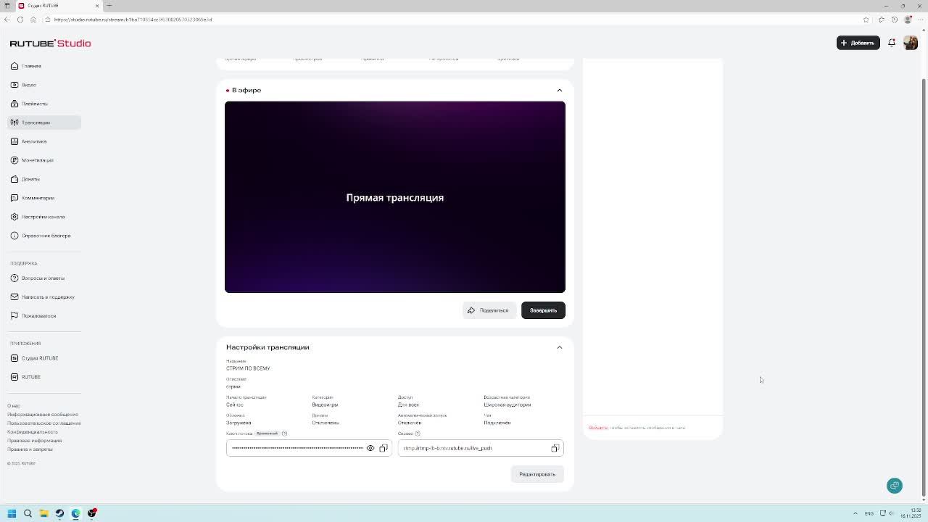Open the Правовая информация footer link
928x522 pixels.
(x=35, y=441)
